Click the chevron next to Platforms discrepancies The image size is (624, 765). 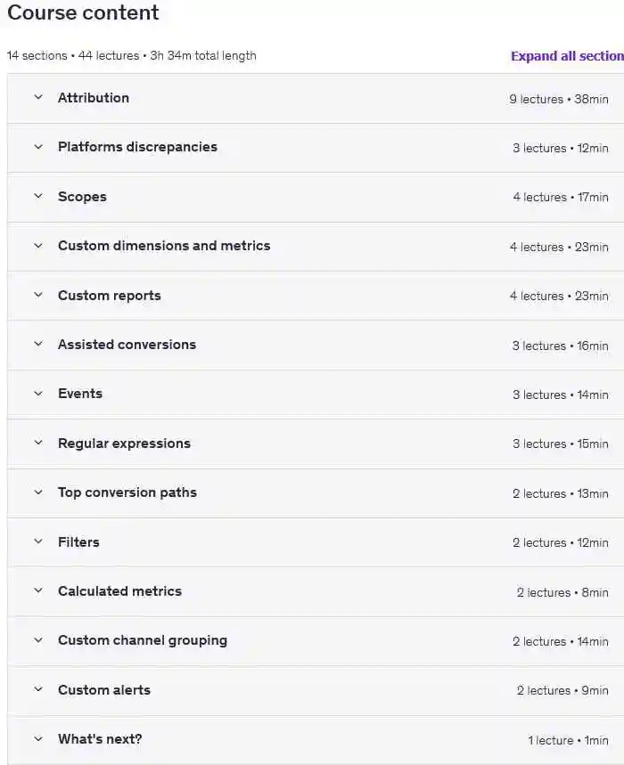[38, 147]
